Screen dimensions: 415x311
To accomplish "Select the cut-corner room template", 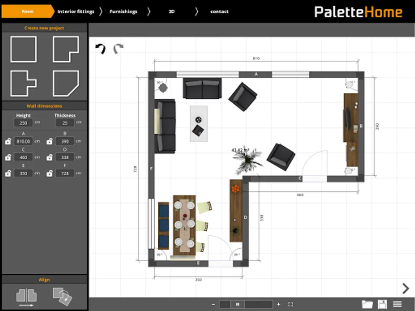I will pos(66,83).
